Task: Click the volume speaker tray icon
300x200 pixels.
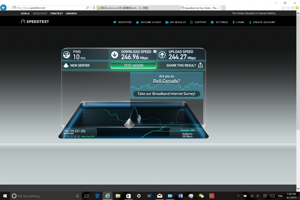Action: click(258, 196)
